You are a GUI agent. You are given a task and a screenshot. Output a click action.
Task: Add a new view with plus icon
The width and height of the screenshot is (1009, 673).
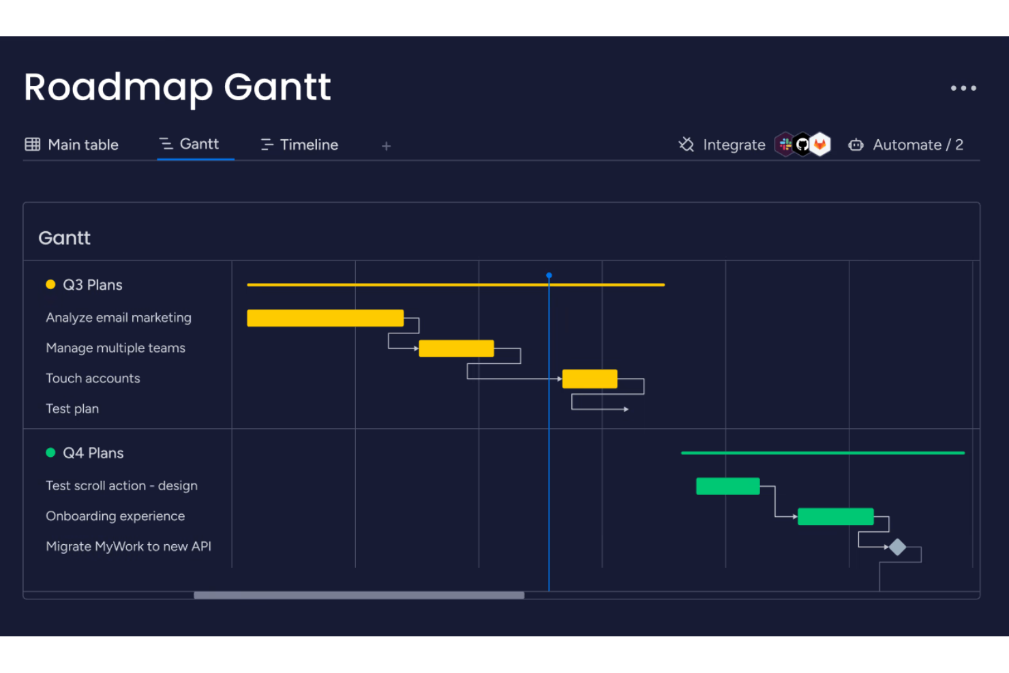tap(386, 146)
